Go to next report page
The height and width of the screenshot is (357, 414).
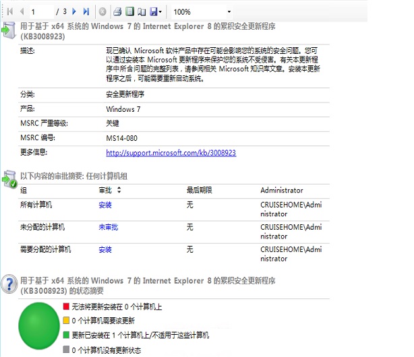click(x=74, y=11)
